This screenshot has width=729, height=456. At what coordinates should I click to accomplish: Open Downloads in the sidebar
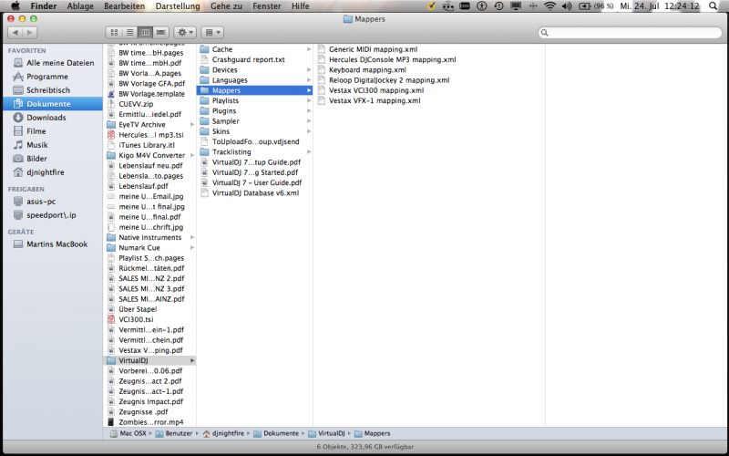tap(46, 118)
